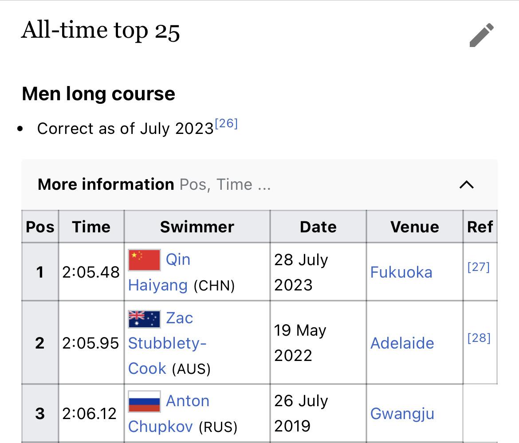This screenshot has height=443, width=519.
Task: Click the China flag icon
Action: click(144, 260)
